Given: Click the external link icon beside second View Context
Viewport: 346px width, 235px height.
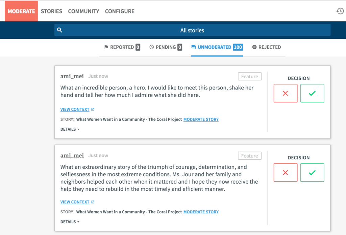Looking at the screenshot, I should point(93,202).
